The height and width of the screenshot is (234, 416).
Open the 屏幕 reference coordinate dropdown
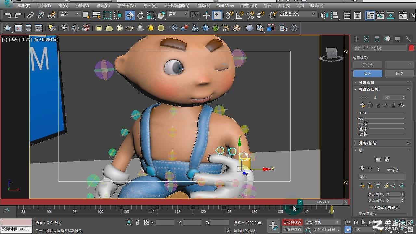(x=177, y=14)
